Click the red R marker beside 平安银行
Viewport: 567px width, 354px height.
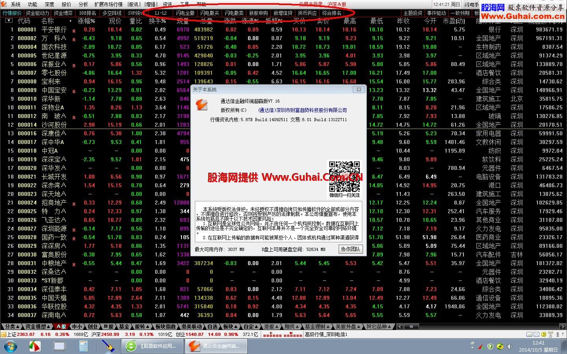[74, 31]
